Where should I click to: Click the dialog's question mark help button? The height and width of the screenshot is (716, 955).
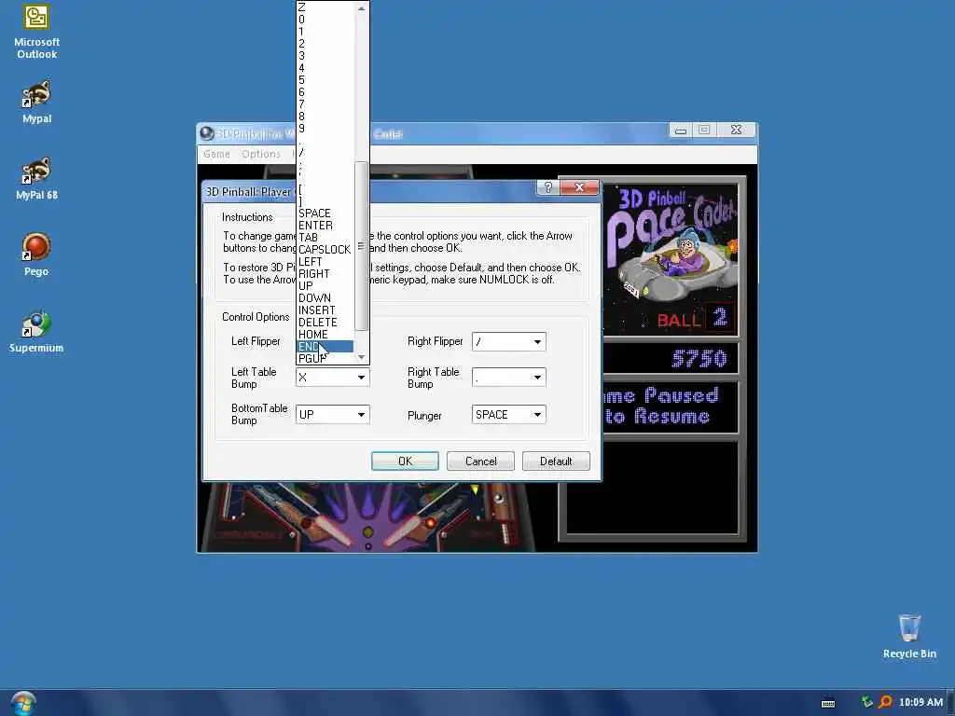pyautogui.click(x=547, y=187)
